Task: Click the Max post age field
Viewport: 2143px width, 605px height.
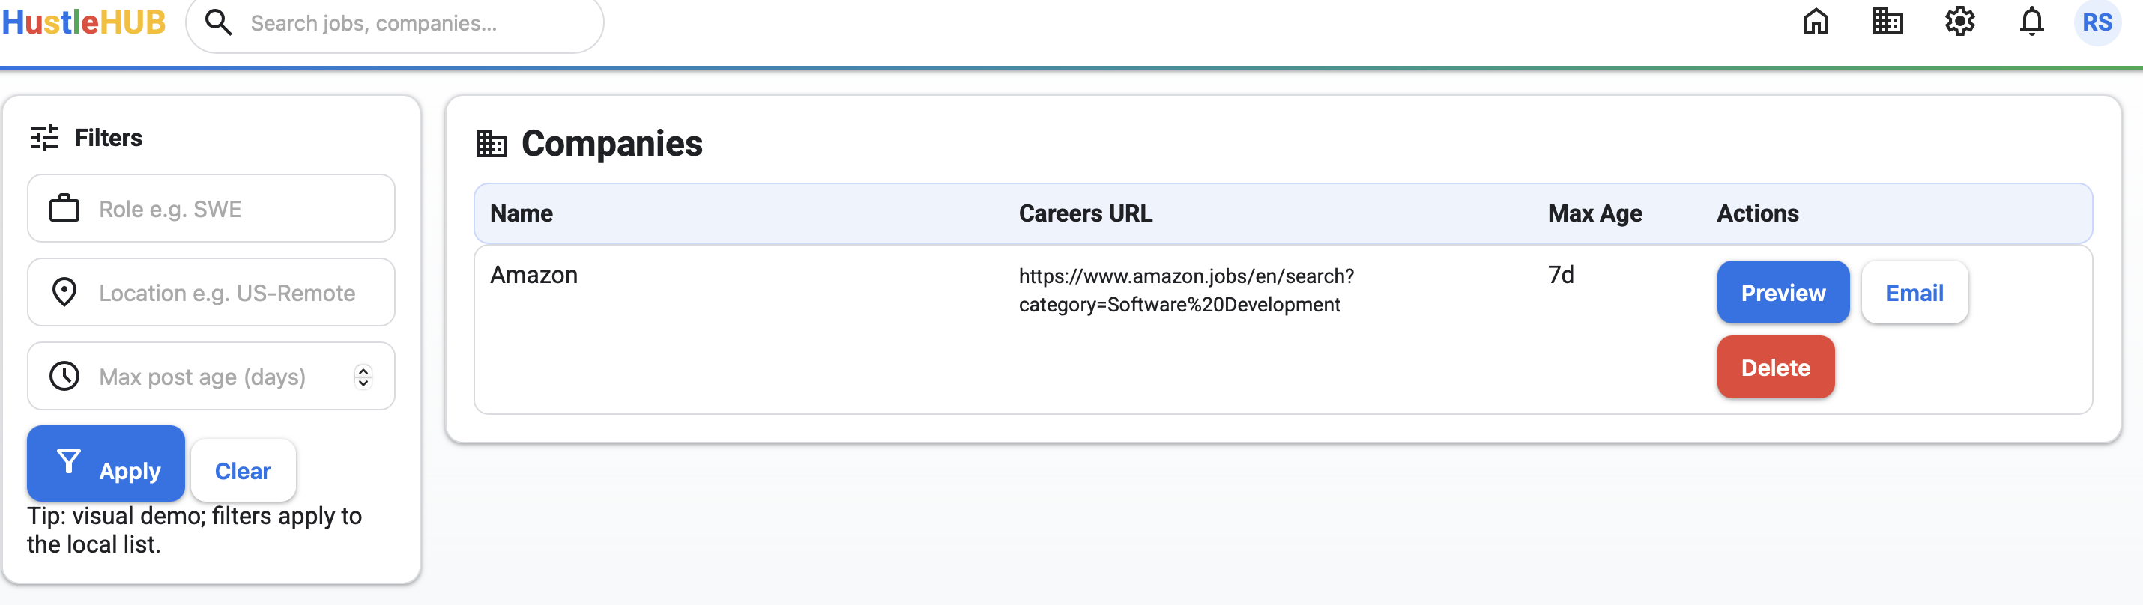Action: tap(217, 377)
